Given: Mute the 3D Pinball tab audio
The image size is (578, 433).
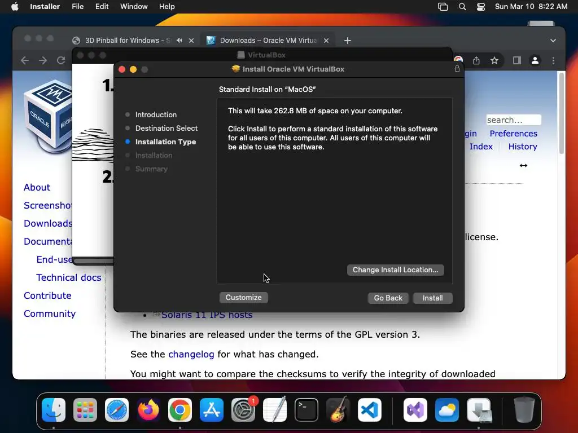Looking at the screenshot, I should (179, 41).
